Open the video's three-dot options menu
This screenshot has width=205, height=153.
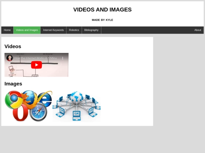[x=63, y=58]
